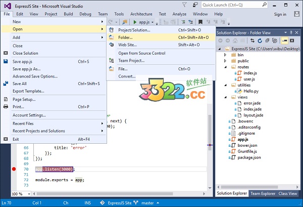Expand the bin folder
The height and width of the screenshot is (207, 303).
[225, 55]
